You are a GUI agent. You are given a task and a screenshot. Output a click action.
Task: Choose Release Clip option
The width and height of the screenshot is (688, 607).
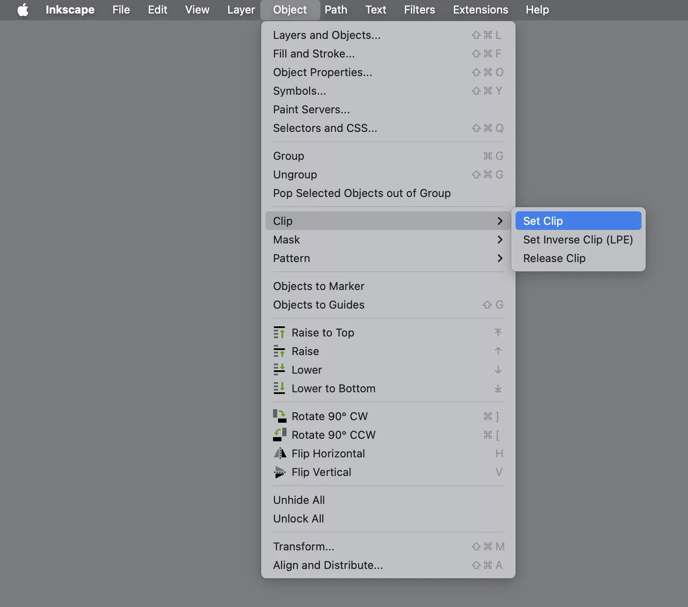pyautogui.click(x=554, y=258)
